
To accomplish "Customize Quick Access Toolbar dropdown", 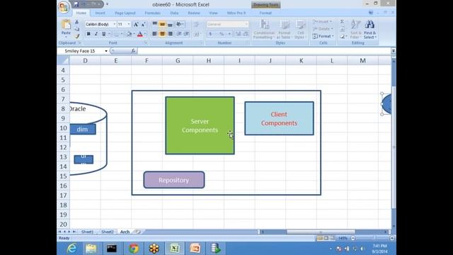I will click(x=107, y=4).
